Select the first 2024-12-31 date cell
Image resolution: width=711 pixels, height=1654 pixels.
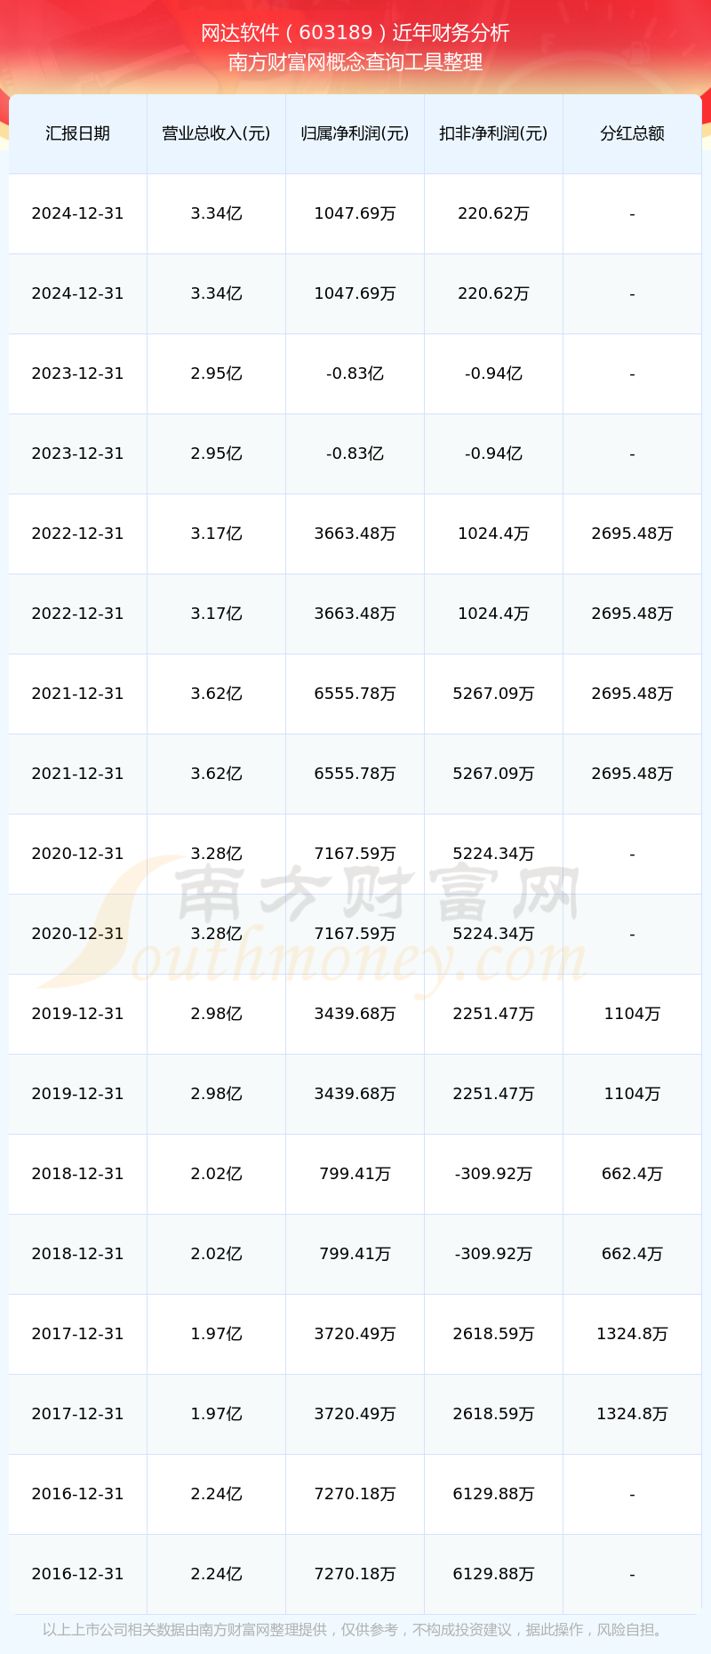click(77, 213)
